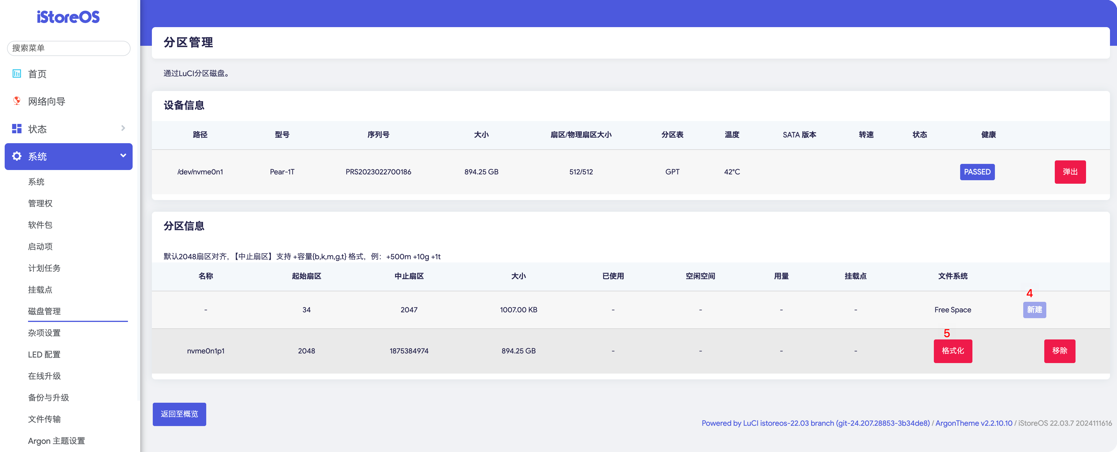Viewport: 1117px width, 452px height.
Task: Open the 挂载点 page
Action: [40, 290]
